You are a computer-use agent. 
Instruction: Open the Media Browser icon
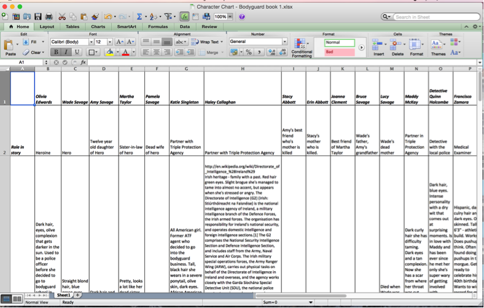[x=206, y=17]
